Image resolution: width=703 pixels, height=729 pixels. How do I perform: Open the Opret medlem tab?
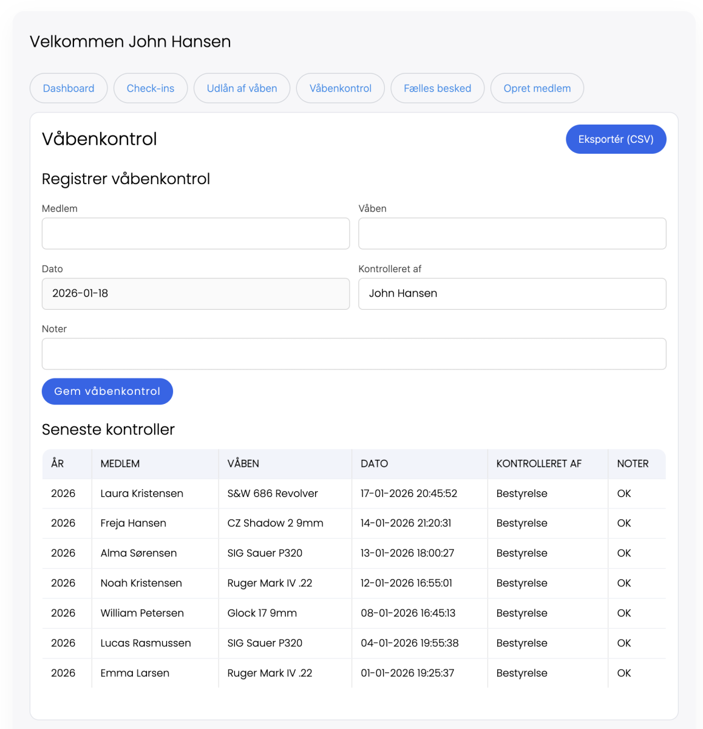pyautogui.click(x=537, y=89)
